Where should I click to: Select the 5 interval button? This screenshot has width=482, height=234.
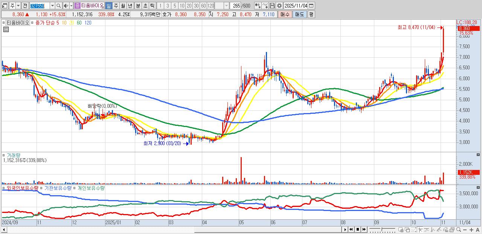pos(175,6)
